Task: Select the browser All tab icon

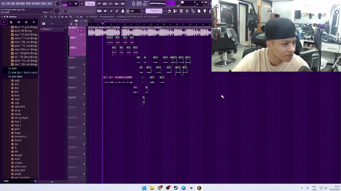Action: (x=4, y=22)
